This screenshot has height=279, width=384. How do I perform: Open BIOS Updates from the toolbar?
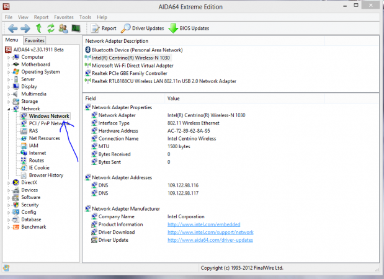pyautogui.click(x=189, y=29)
